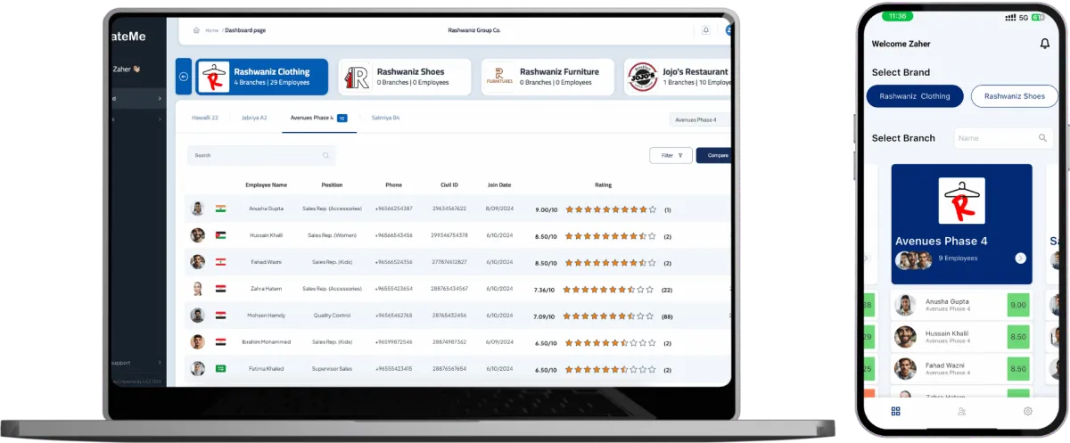The image size is (1070, 443).
Task: Click the Employee Name column header
Action: (x=267, y=185)
